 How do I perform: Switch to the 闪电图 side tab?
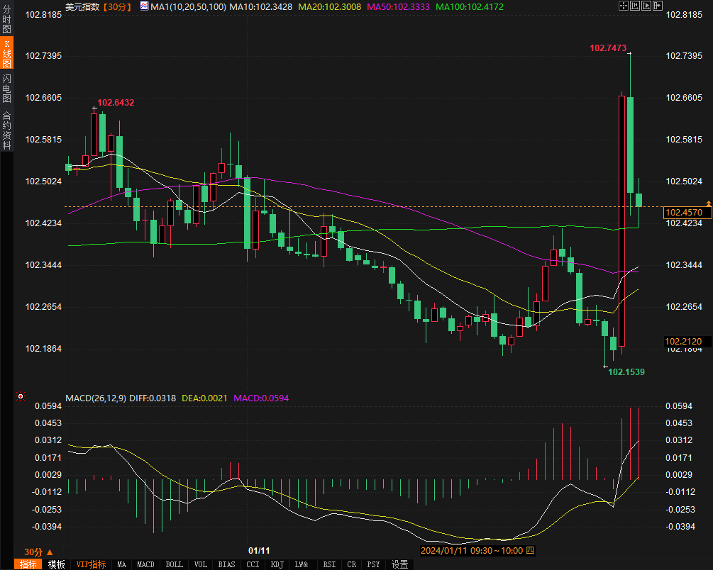coord(7,88)
